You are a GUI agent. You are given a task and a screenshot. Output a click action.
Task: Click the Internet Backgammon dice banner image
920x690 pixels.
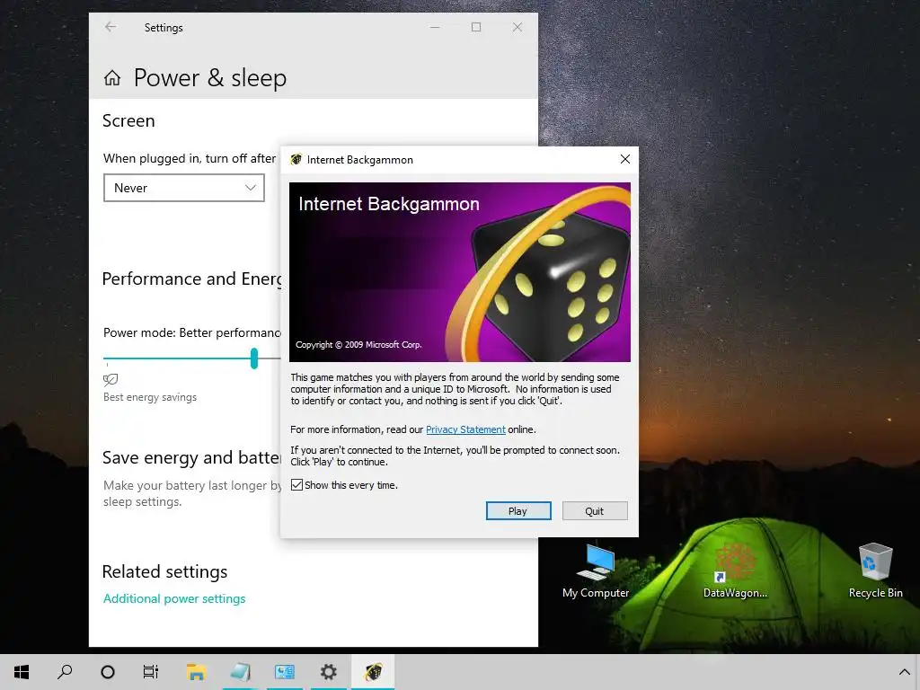pyautogui.click(x=459, y=271)
